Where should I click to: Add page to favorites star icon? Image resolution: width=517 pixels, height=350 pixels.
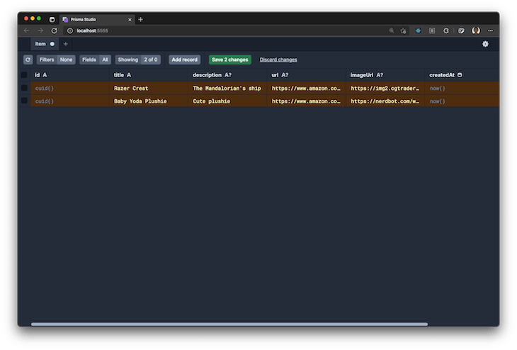[403, 30]
